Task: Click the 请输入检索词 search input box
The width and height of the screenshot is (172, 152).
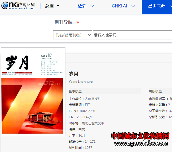Action: [132, 35]
